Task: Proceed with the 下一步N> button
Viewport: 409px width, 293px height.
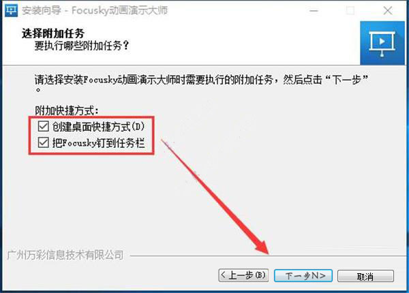Action: (303, 275)
